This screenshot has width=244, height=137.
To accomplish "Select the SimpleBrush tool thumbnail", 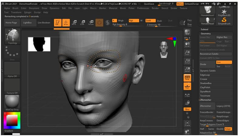I will click(224, 21).
